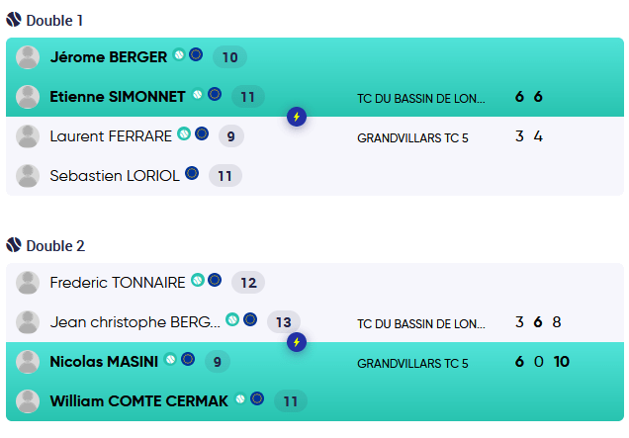Open Laurent FERRARE's player profile
The width and height of the screenshot is (629, 438).
pyautogui.click(x=111, y=136)
